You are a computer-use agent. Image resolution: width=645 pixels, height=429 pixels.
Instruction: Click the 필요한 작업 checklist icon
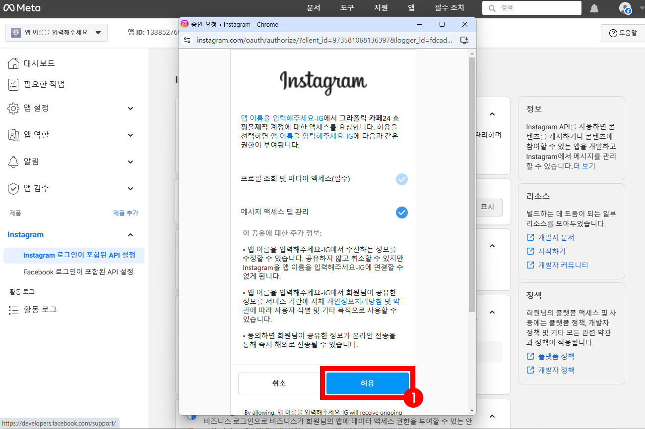tap(14, 84)
